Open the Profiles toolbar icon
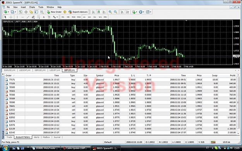The width and height of the screenshot is (242, 151). pyautogui.click(x=12, y=12)
